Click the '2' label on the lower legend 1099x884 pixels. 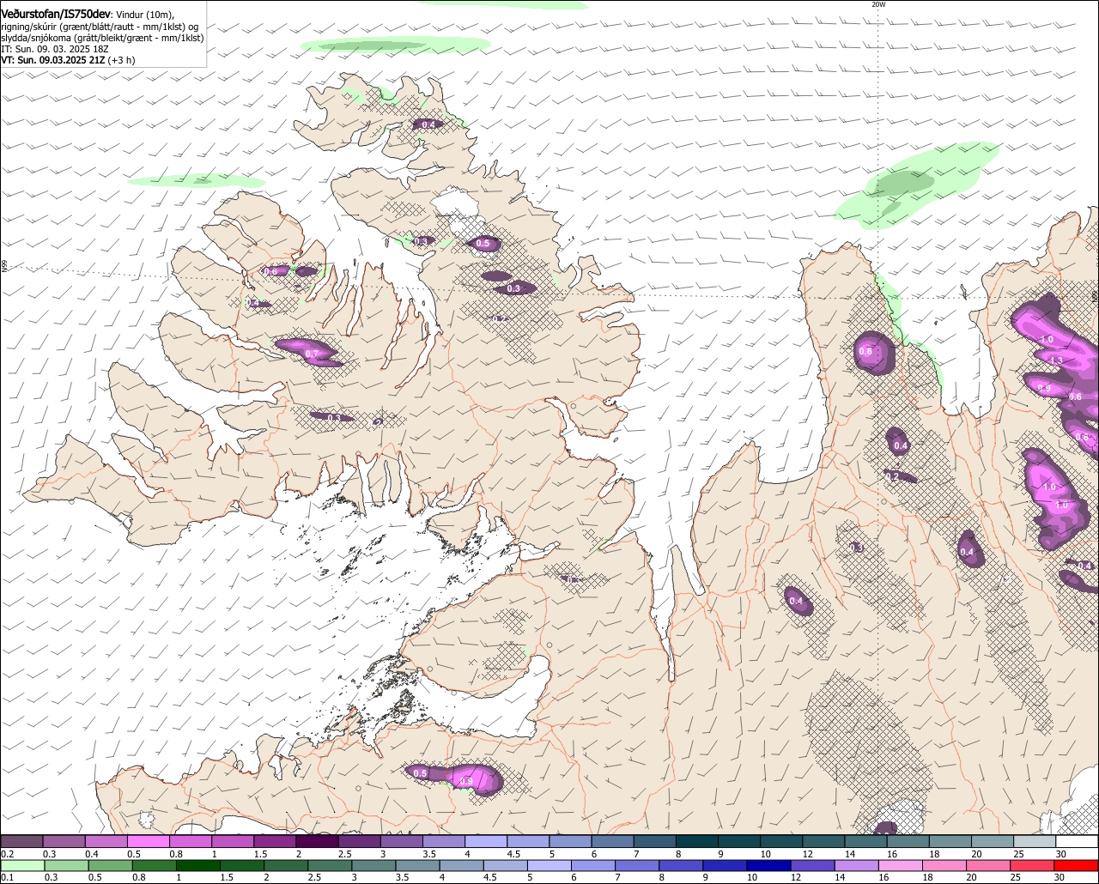coord(267,877)
